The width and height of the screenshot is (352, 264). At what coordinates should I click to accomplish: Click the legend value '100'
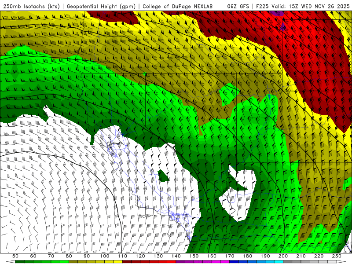pyautogui.click(x=105, y=256)
